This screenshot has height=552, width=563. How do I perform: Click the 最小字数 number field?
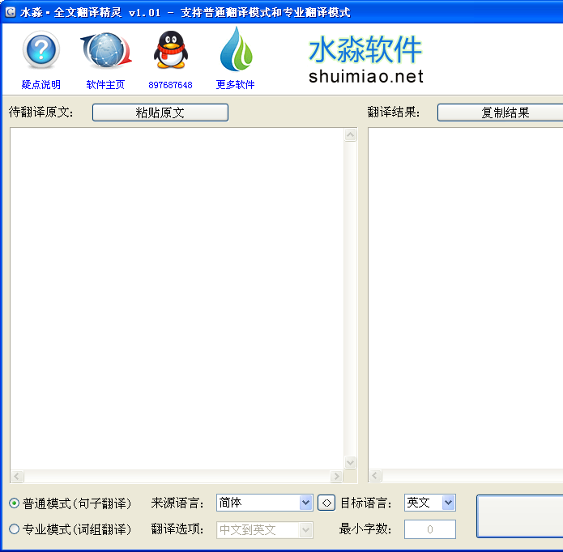click(430, 529)
